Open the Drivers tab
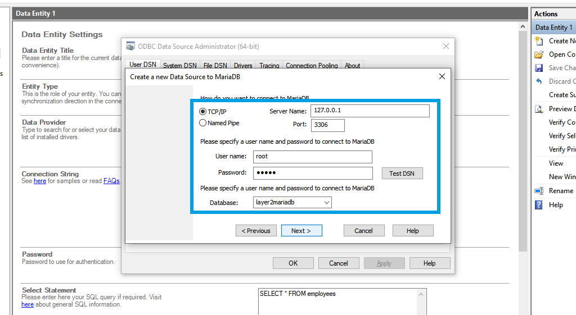The height and width of the screenshot is (315, 576). tap(243, 66)
